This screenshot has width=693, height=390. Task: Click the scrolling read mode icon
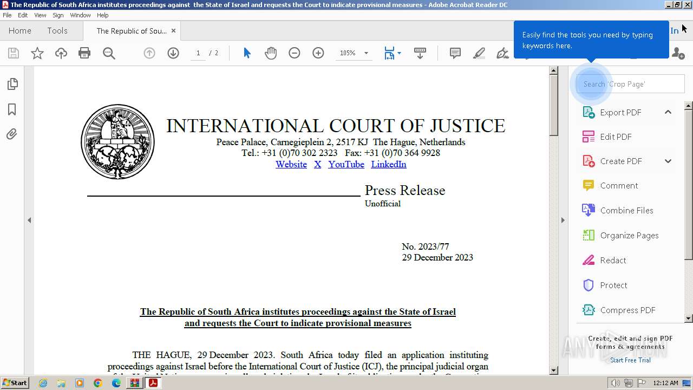pos(420,53)
